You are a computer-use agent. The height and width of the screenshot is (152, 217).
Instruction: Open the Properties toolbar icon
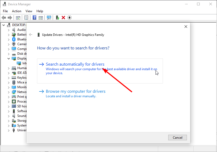pyautogui.click(x=26, y=18)
